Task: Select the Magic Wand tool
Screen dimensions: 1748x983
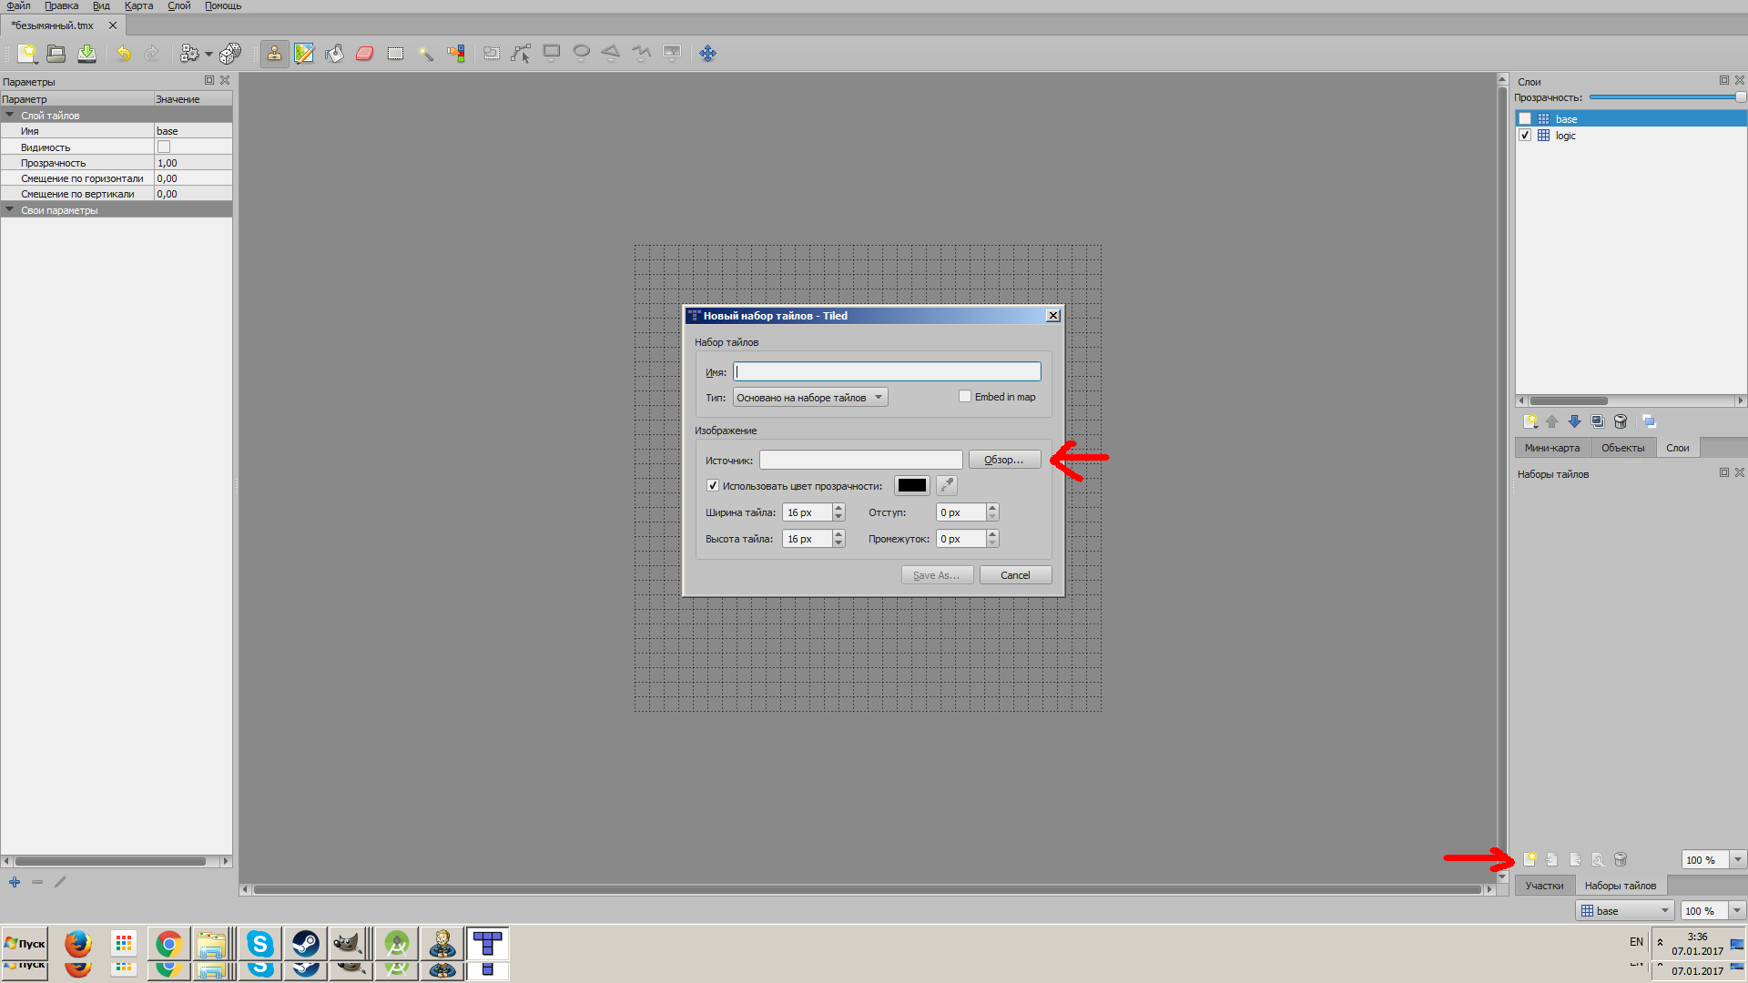Action: coord(425,54)
